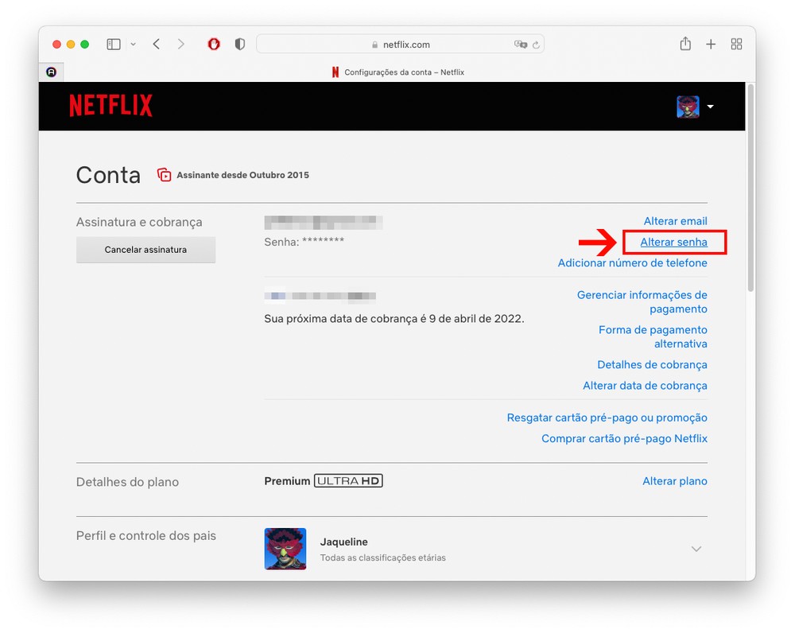This screenshot has height=633, width=795.
Task: Click the Alterar senha link
Action: 673,242
